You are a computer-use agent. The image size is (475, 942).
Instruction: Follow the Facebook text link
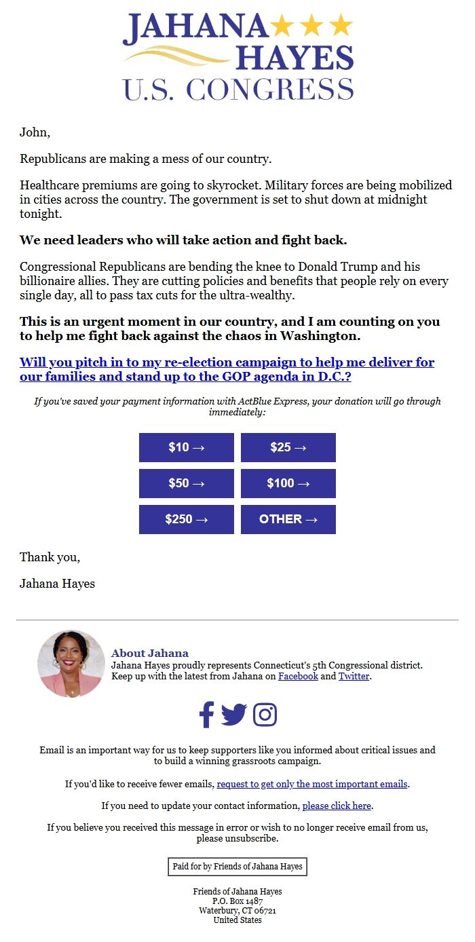coord(298,677)
